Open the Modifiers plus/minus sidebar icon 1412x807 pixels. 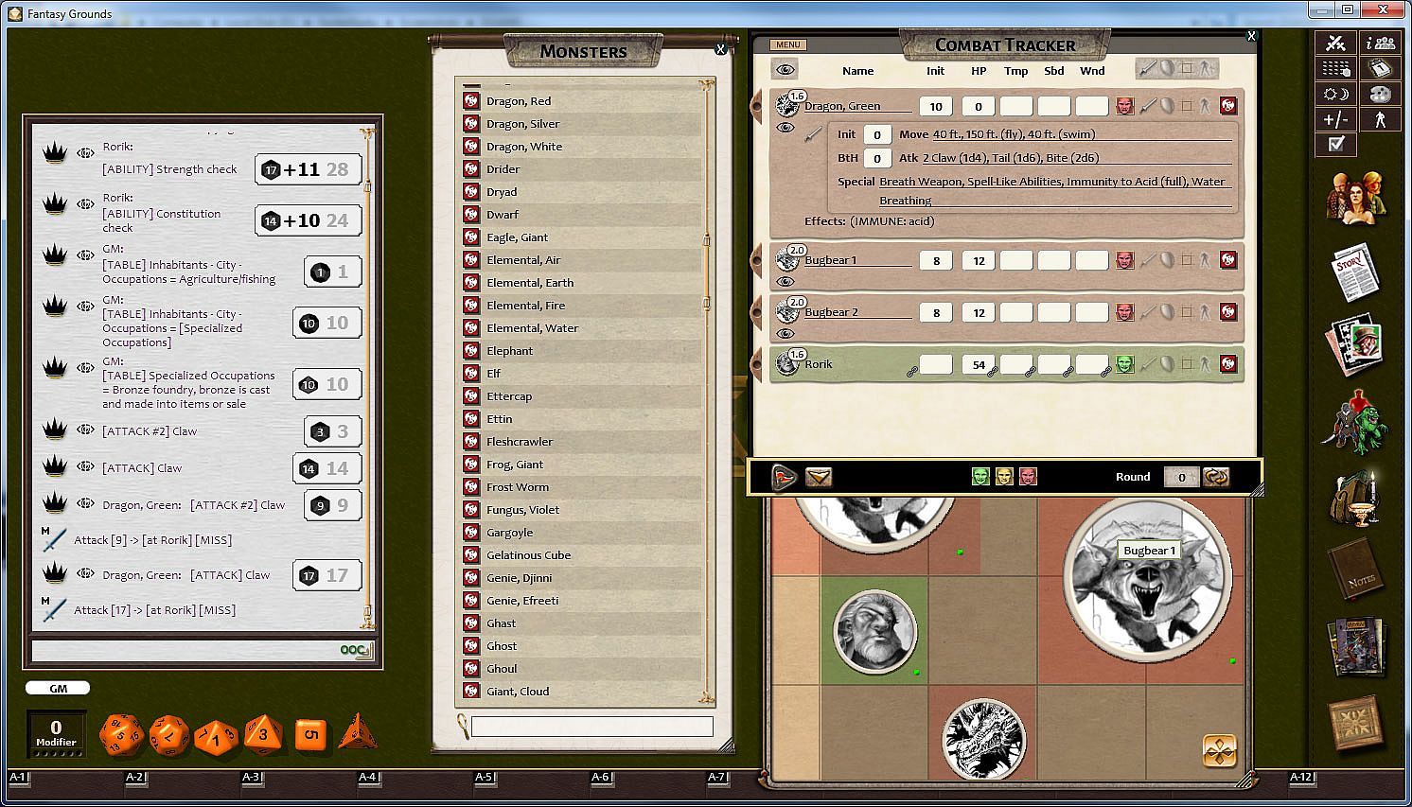coord(1335,119)
